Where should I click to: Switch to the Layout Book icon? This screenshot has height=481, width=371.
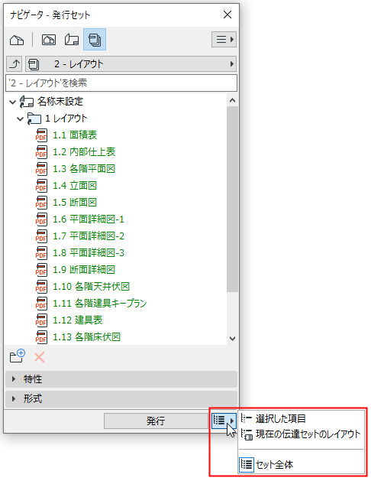tap(72, 40)
